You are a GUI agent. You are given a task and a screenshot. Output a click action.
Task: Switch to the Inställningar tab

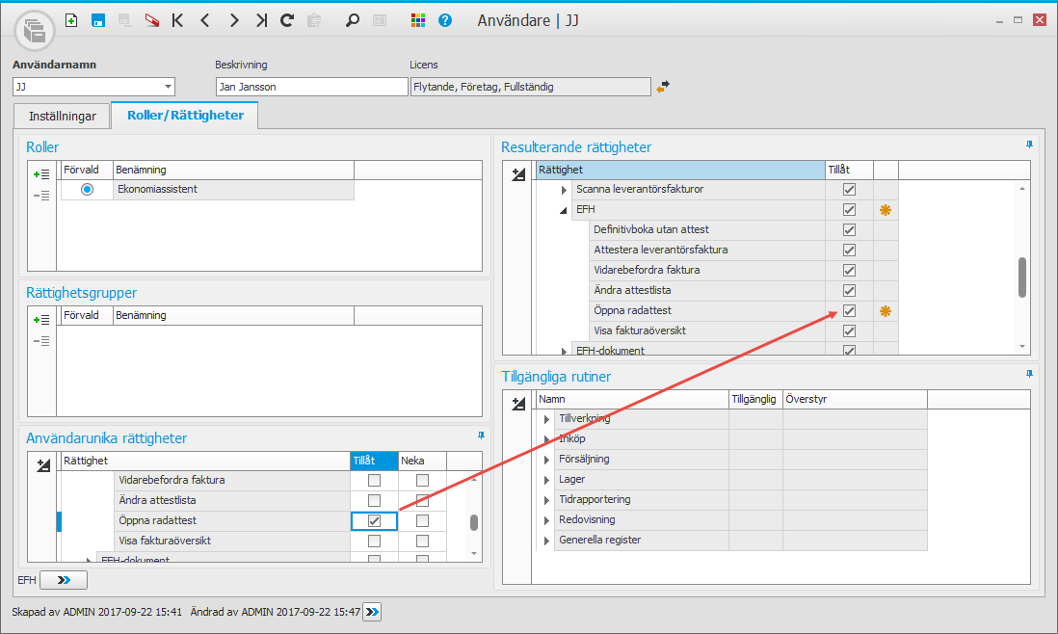63,117
